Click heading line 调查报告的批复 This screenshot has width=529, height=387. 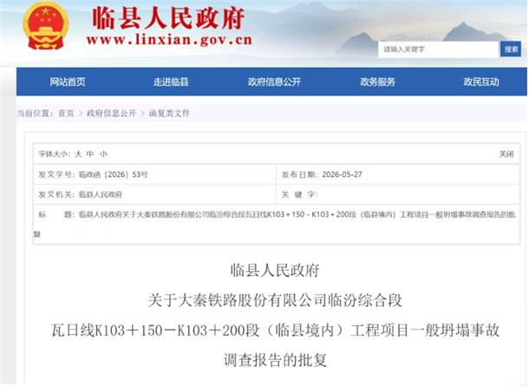click(x=275, y=360)
